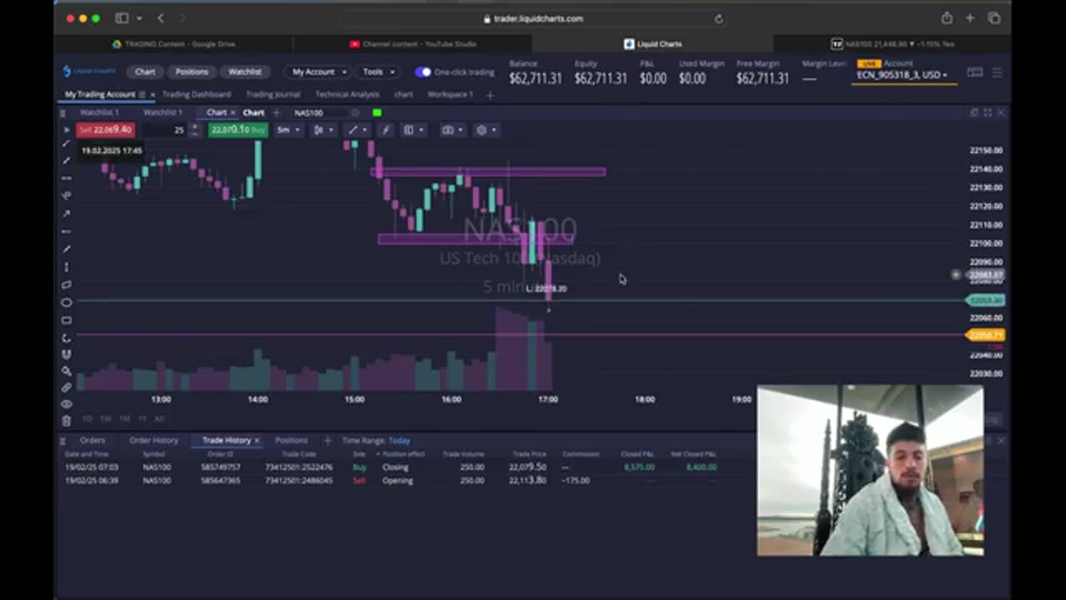Click the layout icon near the account selector
Viewport: 1066px width, 600px height.
pyautogui.click(x=974, y=72)
